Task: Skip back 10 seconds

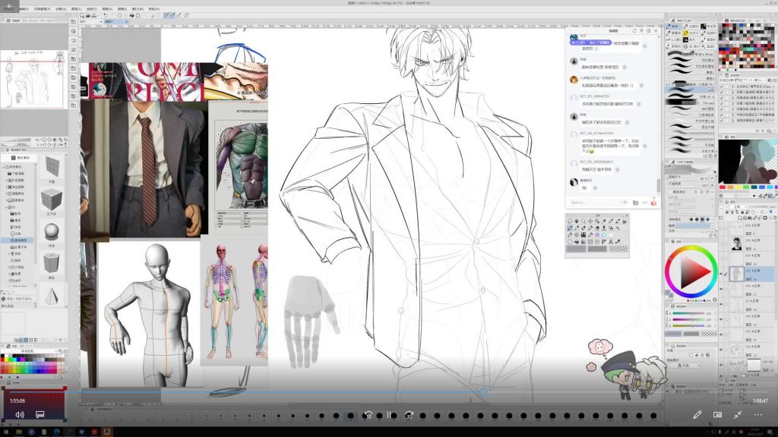Action: (x=368, y=415)
